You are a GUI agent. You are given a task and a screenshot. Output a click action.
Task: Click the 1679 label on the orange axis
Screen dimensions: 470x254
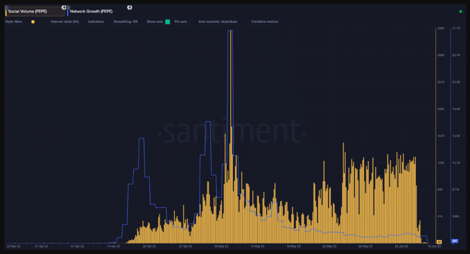coord(440,136)
